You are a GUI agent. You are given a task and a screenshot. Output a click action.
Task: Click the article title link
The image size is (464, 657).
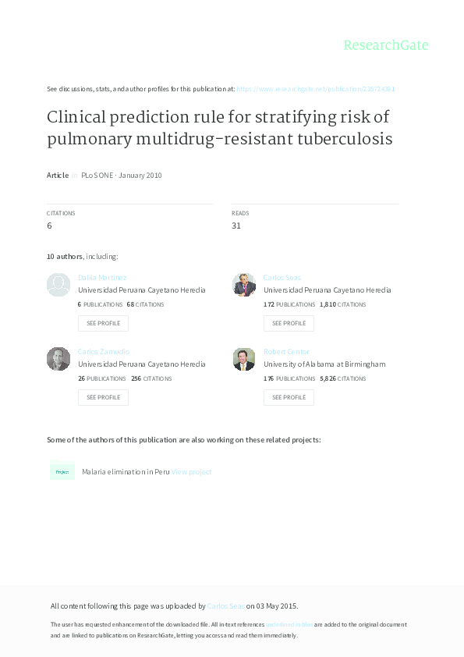pos(219,128)
